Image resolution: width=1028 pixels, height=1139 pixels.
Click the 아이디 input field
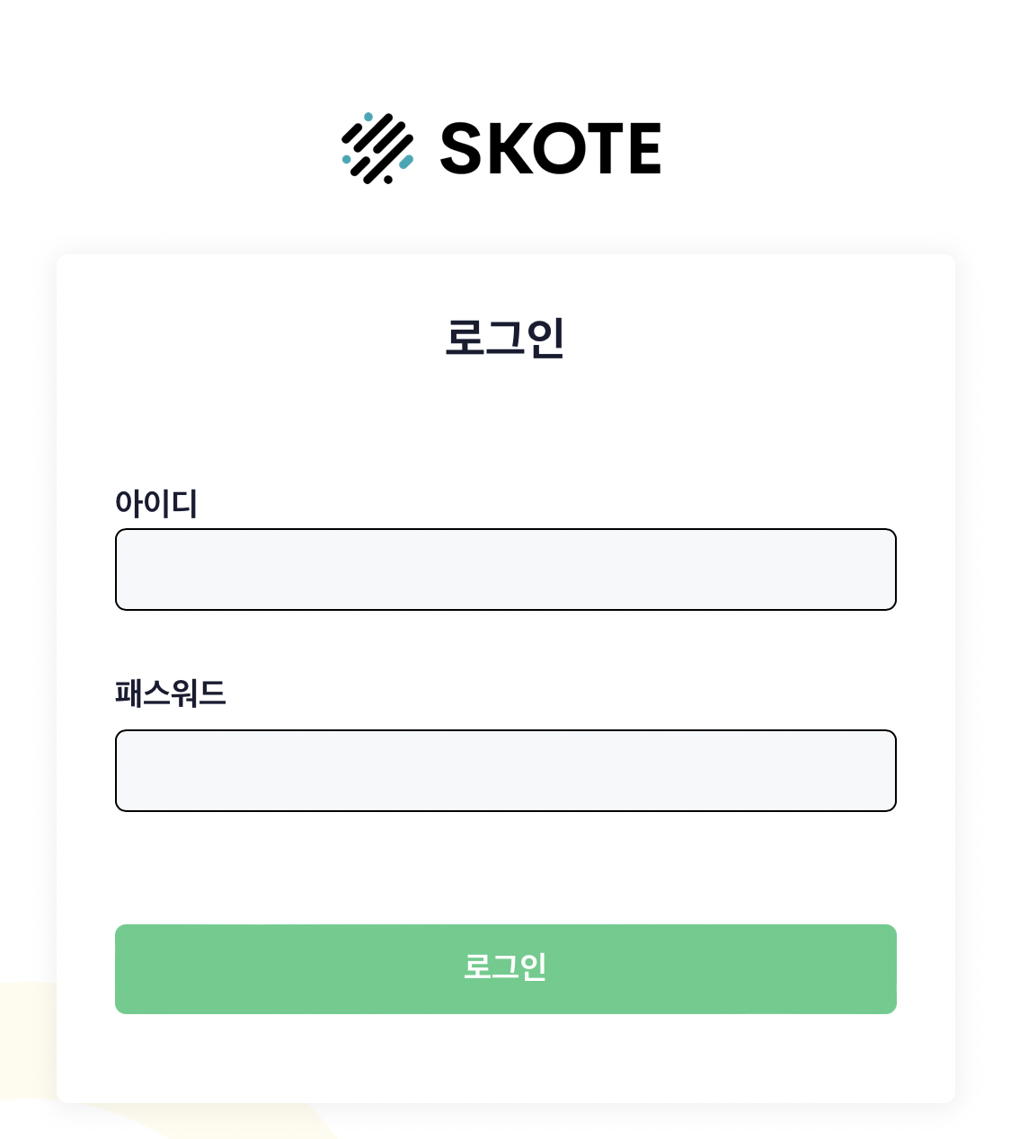pos(505,569)
